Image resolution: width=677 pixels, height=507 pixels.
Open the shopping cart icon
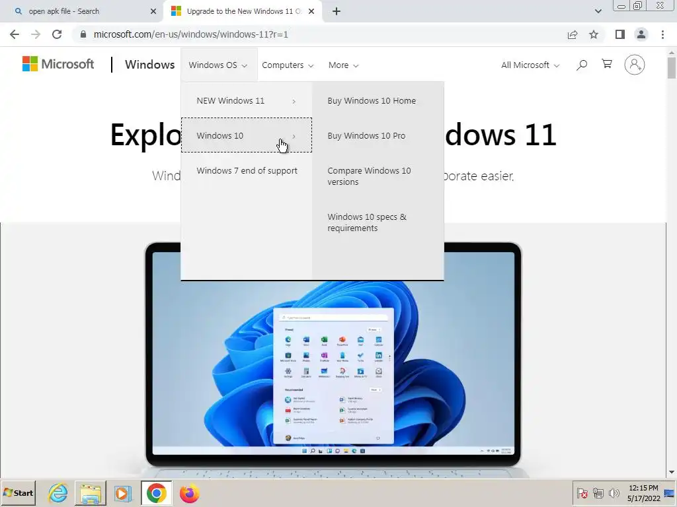tap(607, 64)
